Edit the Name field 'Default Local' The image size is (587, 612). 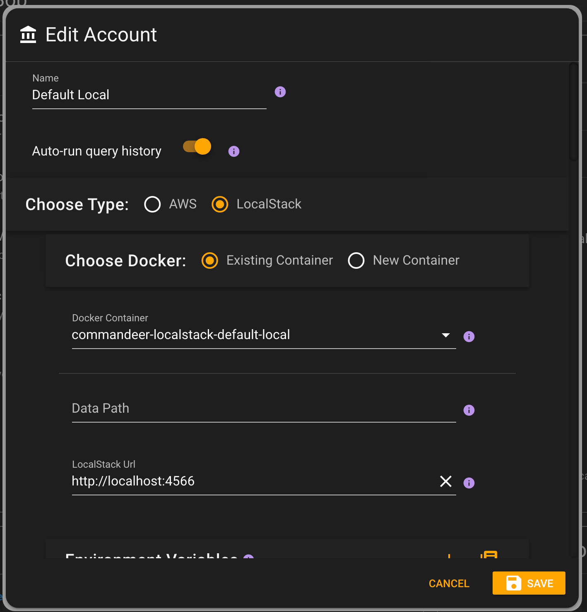pos(149,95)
